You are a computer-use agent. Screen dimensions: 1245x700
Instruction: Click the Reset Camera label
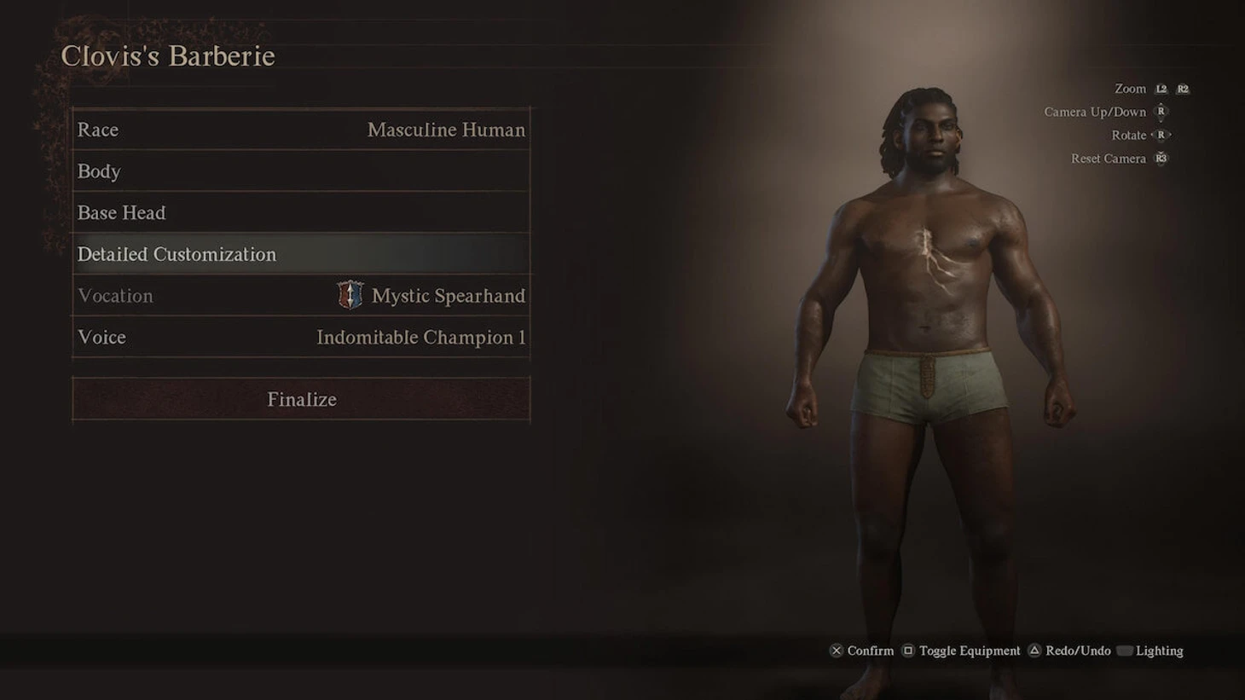1109,159
